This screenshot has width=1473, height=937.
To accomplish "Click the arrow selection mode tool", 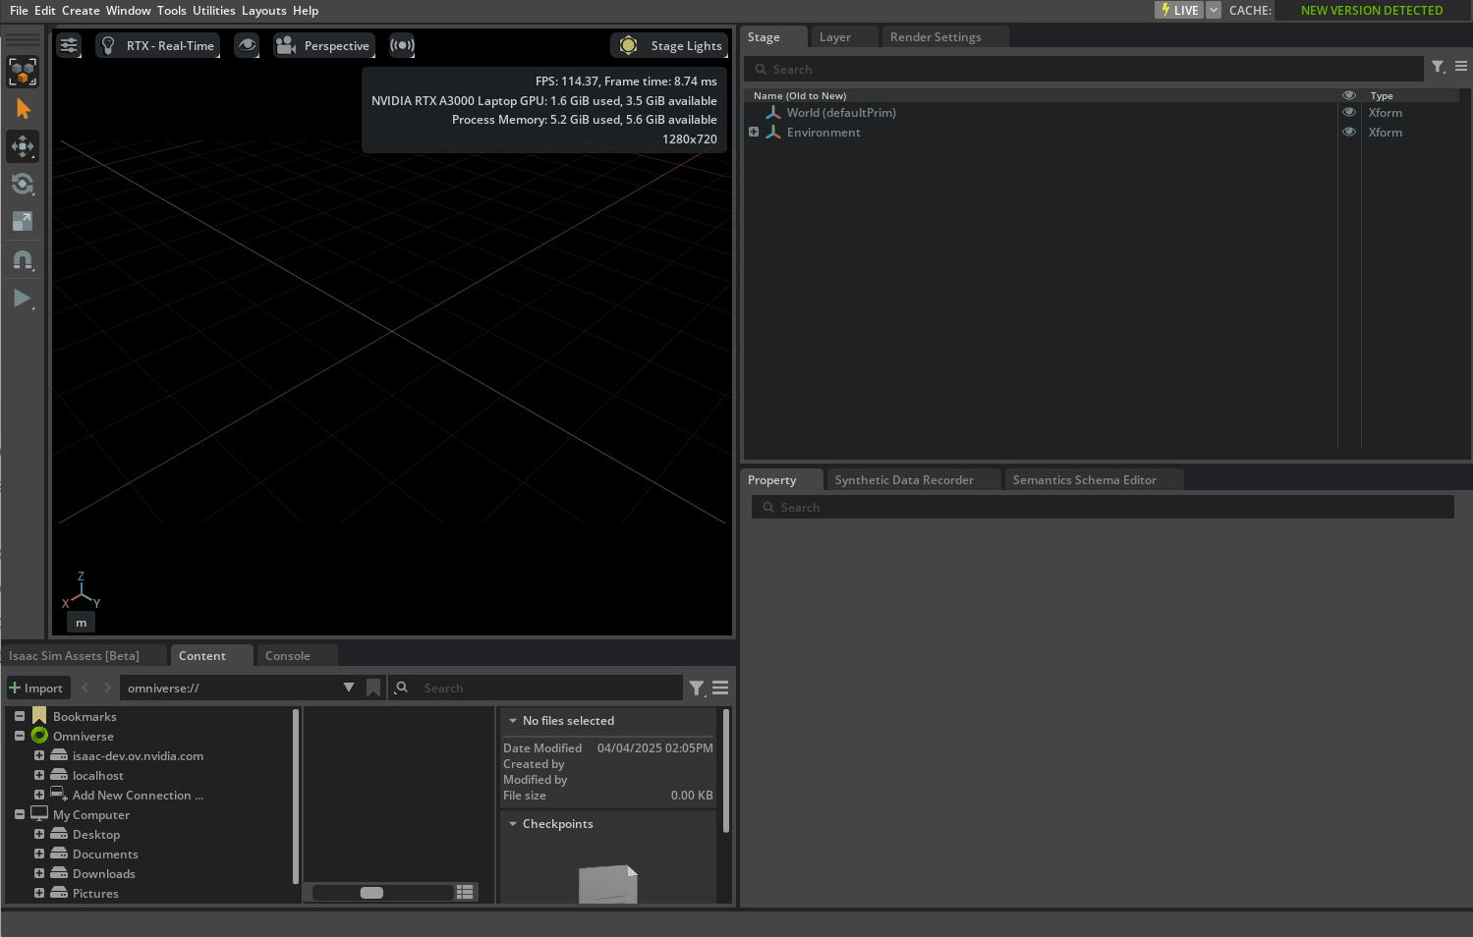I will (23, 109).
